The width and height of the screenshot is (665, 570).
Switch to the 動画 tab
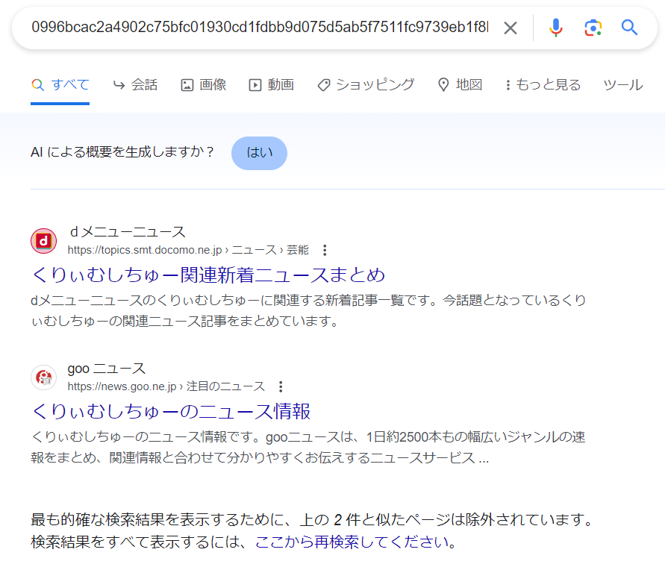pos(272,85)
